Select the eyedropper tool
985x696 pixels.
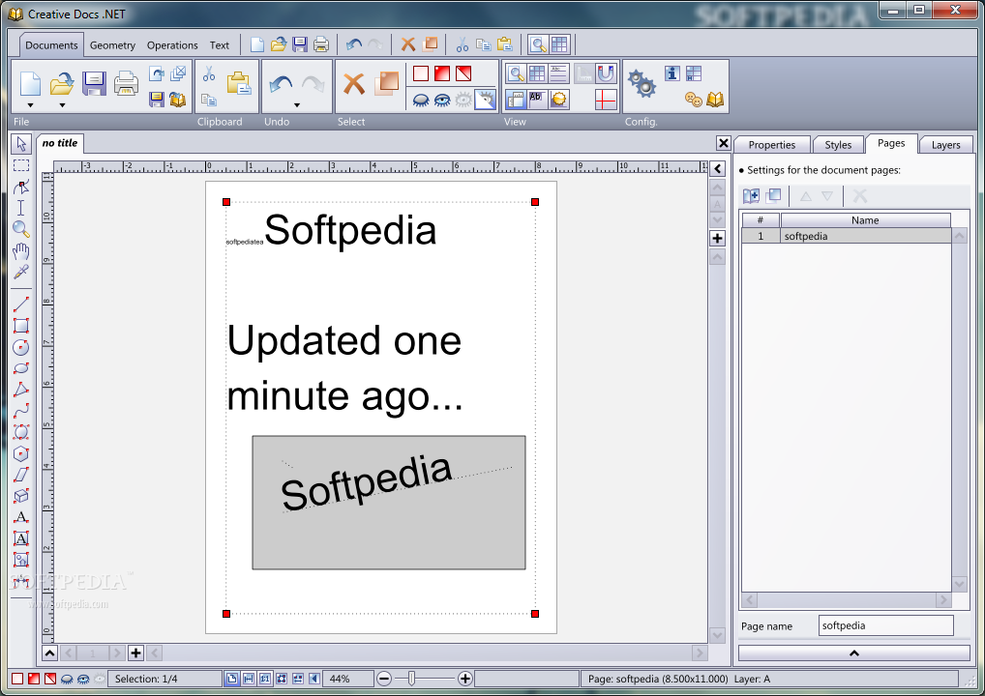pos(21,272)
